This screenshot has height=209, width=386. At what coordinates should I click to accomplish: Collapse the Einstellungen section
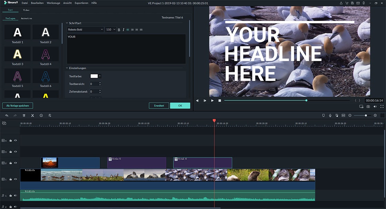(x=67, y=68)
